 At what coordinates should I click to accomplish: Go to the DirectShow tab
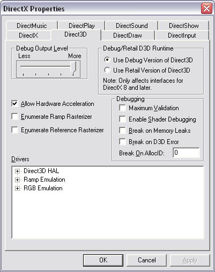[183, 26]
